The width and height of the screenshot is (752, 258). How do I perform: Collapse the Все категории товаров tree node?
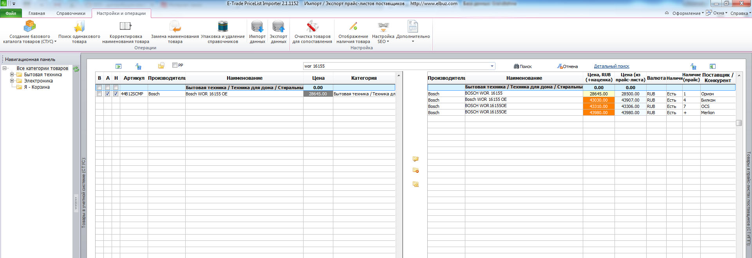click(x=5, y=68)
